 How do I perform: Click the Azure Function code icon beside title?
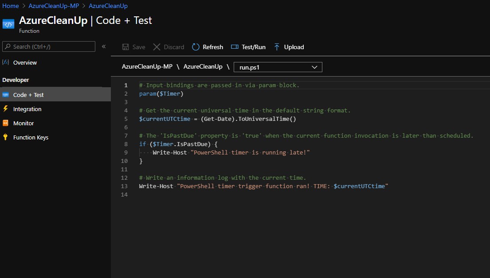(x=8, y=24)
